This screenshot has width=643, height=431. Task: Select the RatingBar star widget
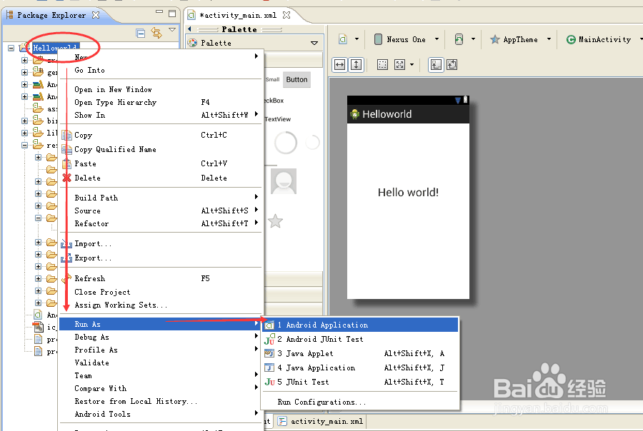[275, 221]
